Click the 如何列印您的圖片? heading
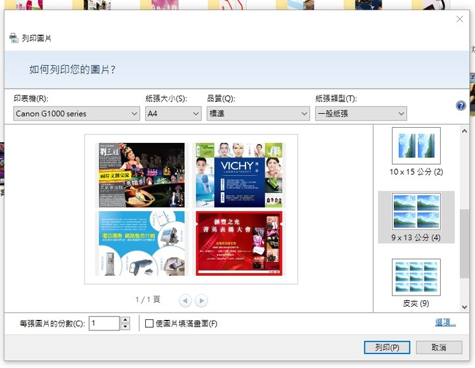 click(73, 70)
